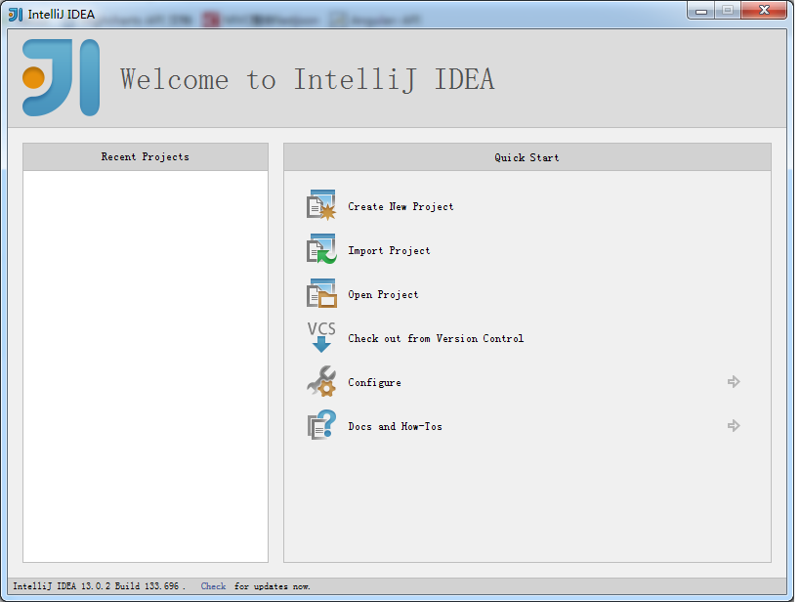The height and width of the screenshot is (602, 801).
Task: Click the Welcome to IntelliJ IDEA heading
Action: (308, 80)
